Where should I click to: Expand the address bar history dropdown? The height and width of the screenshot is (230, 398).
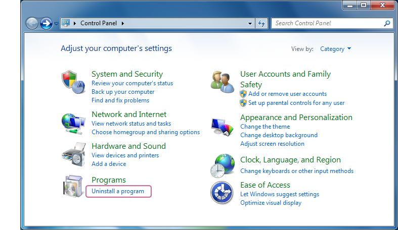250,24
